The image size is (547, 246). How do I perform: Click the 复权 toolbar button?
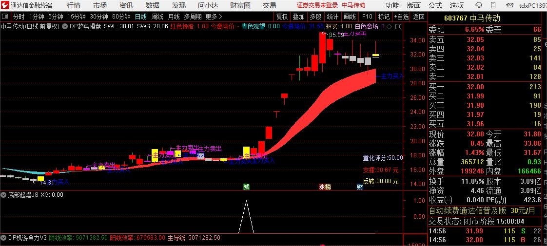(x=282, y=17)
